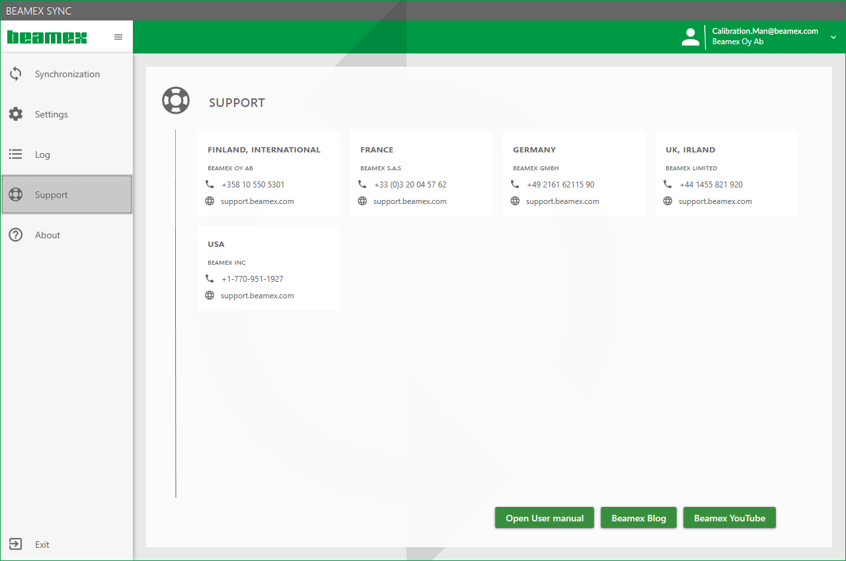Click phone number +33 (0)3 20 04 57 62
Image resolution: width=846 pixels, height=561 pixels.
[410, 185]
